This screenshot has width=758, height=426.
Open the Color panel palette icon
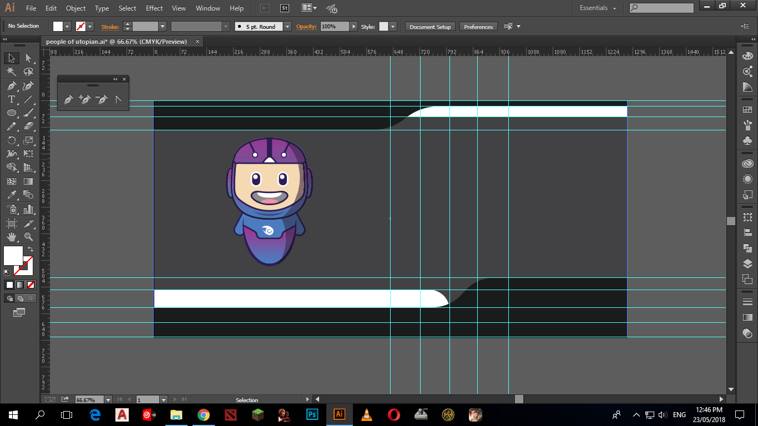coord(747,56)
